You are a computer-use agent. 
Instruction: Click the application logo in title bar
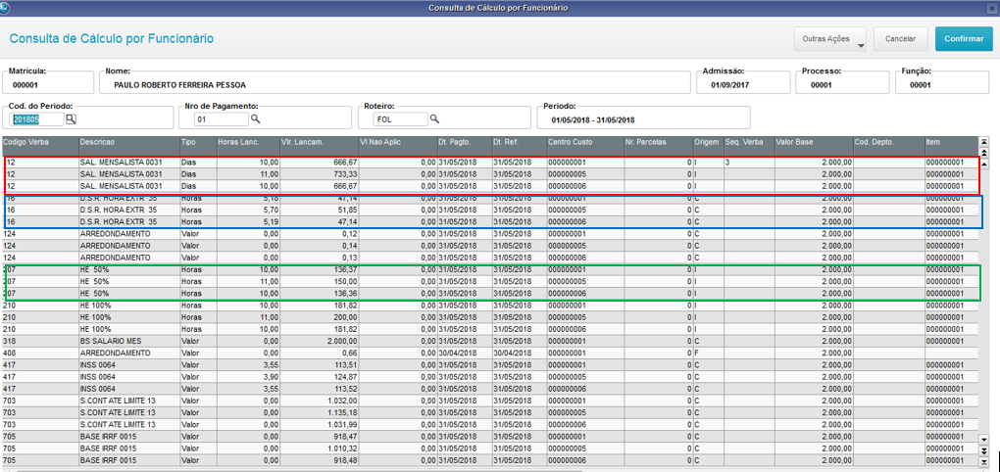click(x=6, y=8)
